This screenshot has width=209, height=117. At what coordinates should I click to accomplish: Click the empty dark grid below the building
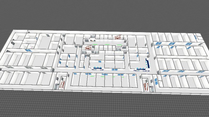click(104, 104)
